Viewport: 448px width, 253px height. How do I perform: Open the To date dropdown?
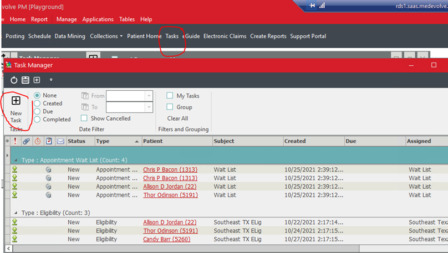[x=149, y=107]
